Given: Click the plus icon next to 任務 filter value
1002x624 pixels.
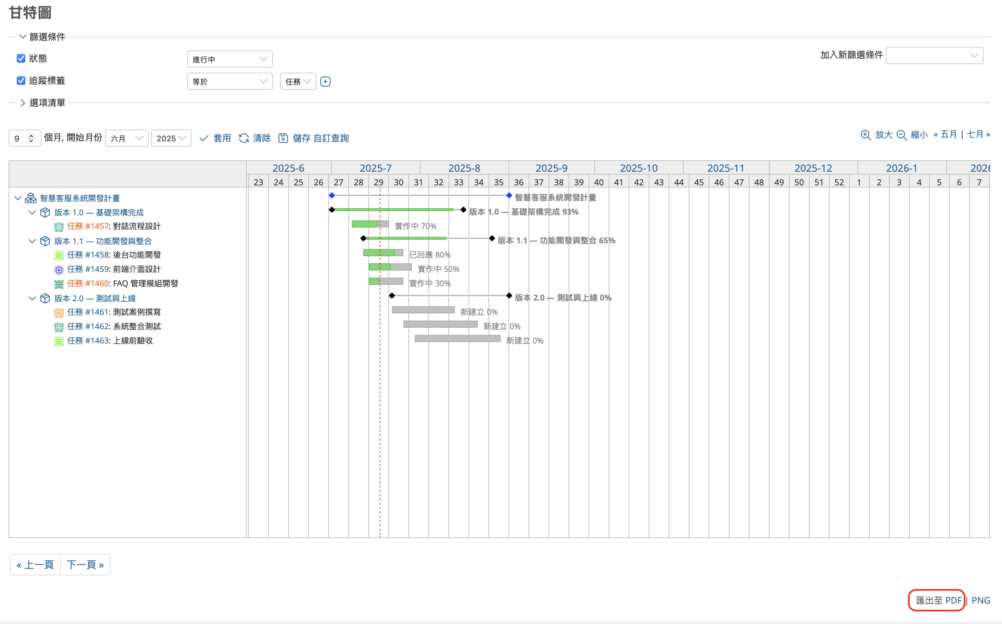Looking at the screenshot, I should coord(325,82).
